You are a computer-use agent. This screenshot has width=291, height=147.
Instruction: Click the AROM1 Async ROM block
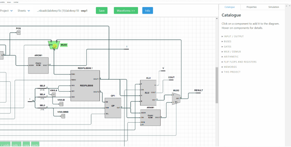click(x=38, y=65)
